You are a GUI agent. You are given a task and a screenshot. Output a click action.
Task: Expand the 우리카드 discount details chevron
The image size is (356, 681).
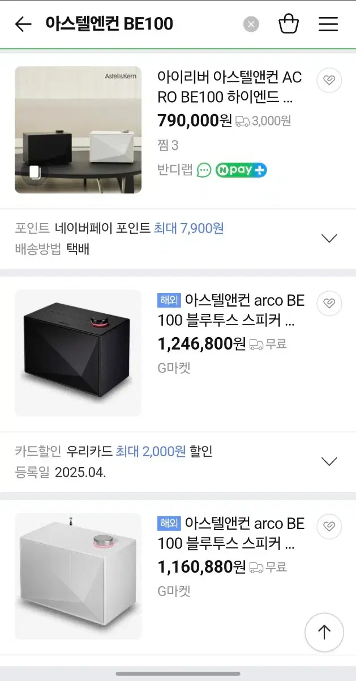click(329, 461)
